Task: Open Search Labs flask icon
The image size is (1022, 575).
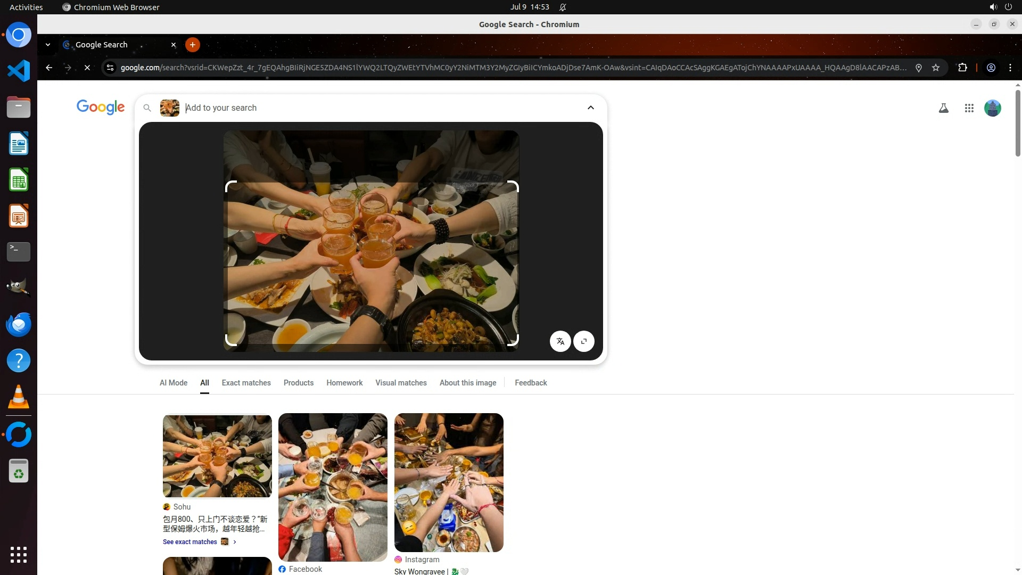Action: (943, 108)
